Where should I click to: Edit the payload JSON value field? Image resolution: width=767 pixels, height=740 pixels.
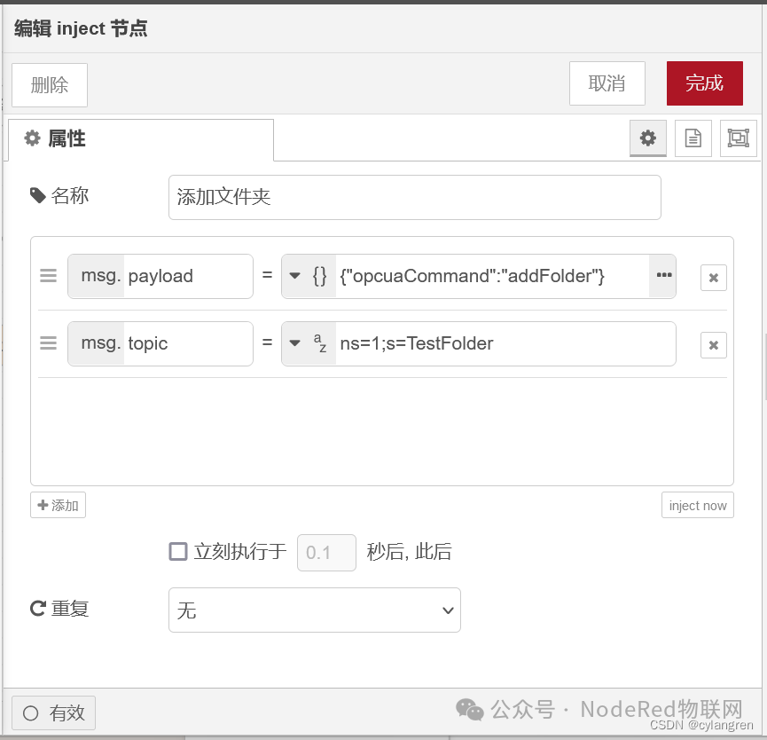point(492,276)
